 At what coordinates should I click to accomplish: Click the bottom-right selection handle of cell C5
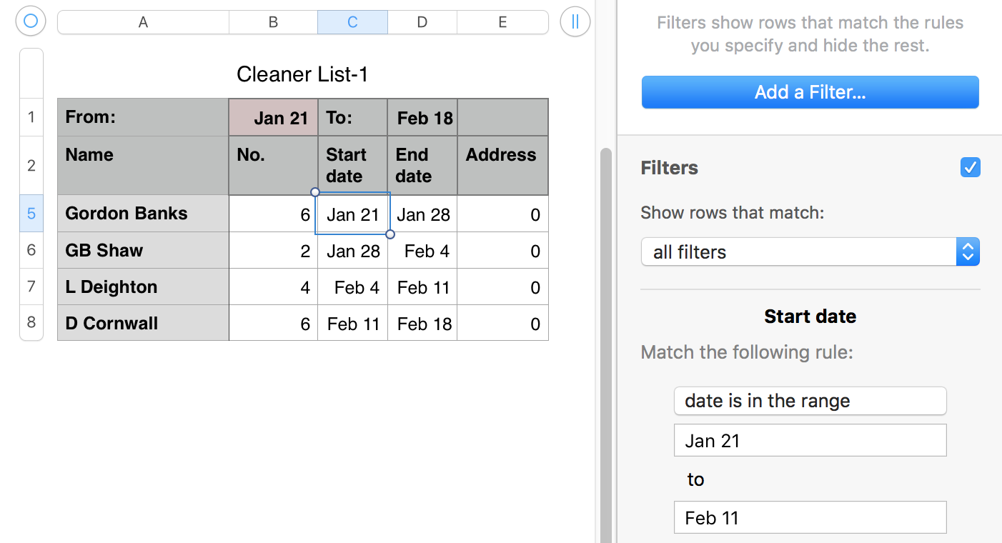click(x=390, y=234)
